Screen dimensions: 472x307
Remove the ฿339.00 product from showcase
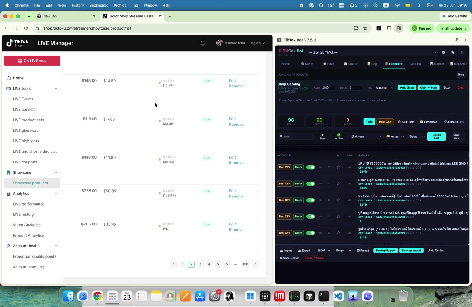[x=236, y=196]
